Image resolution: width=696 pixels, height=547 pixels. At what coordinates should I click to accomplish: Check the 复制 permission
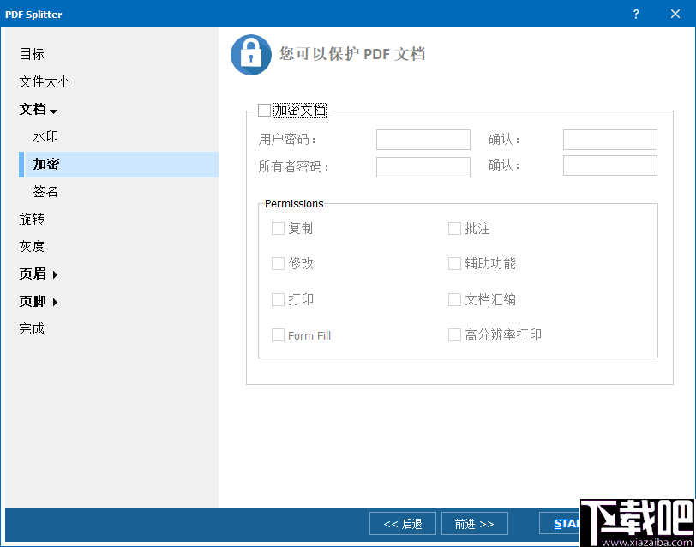click(x=279, y=228)
